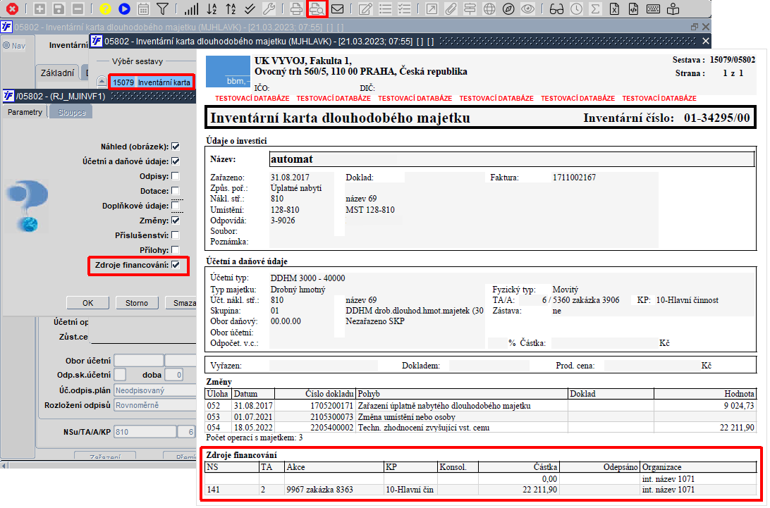Enable the Dotace checkbox

tap(176, 191)
